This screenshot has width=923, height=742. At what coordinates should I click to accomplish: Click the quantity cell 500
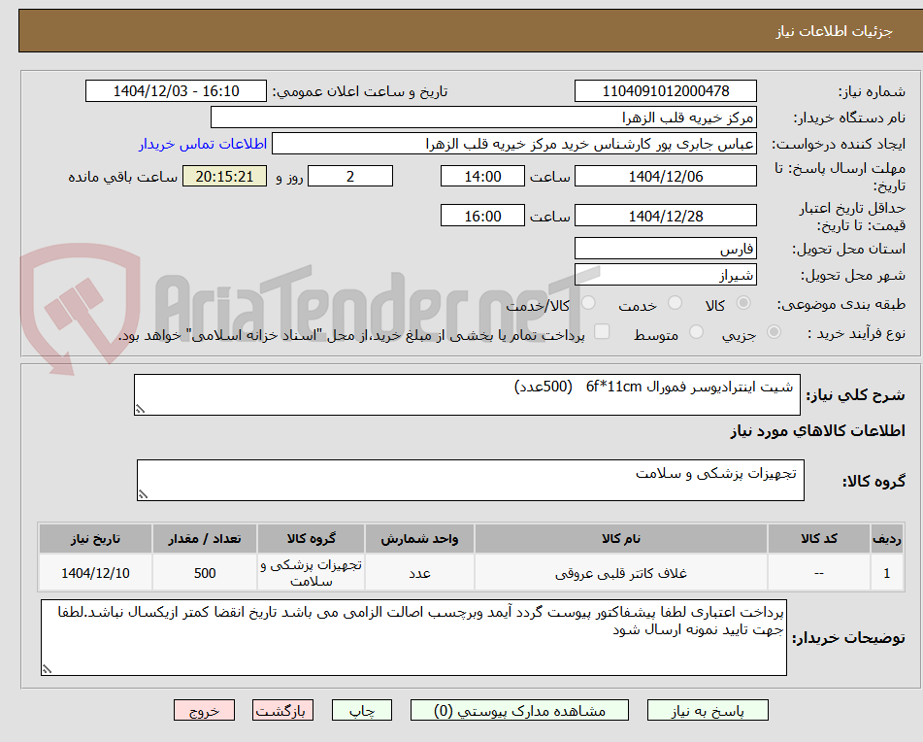[x=204, y=572]
